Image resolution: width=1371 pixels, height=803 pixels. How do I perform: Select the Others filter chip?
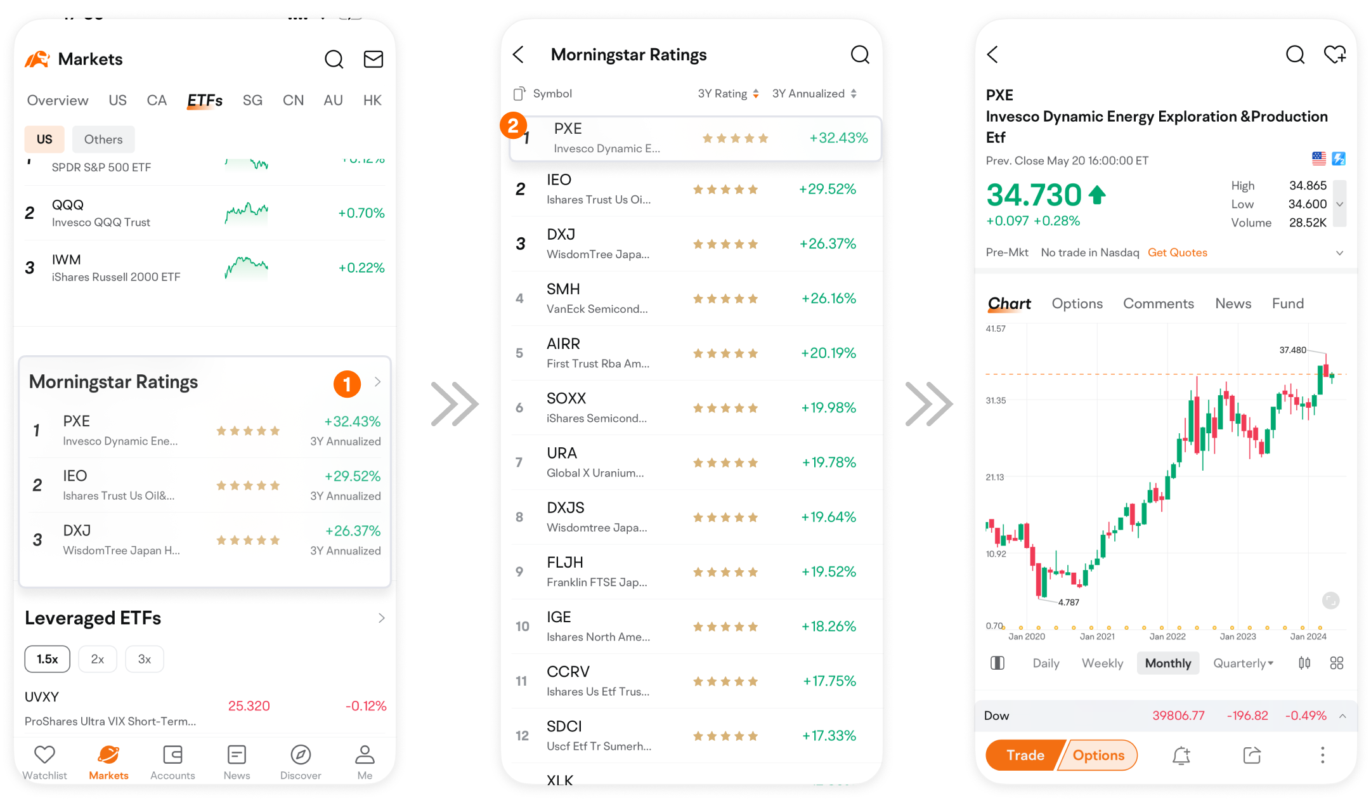point(103,140)
